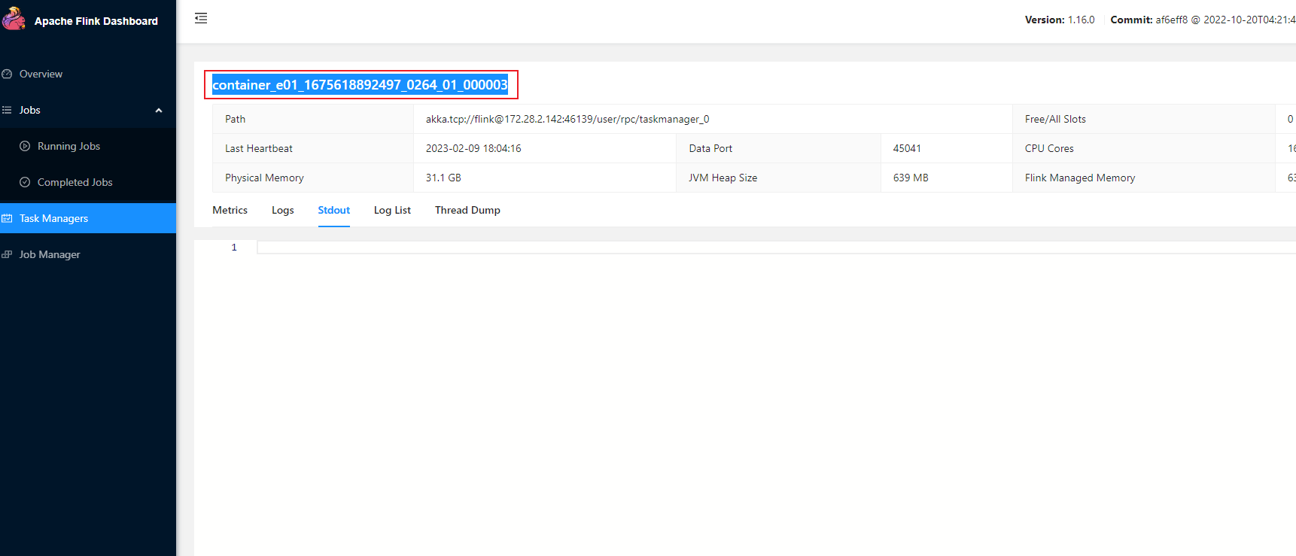Open the Log List tab
Viewport: 1296px width, 556px height.
click(x=392, y=210)
